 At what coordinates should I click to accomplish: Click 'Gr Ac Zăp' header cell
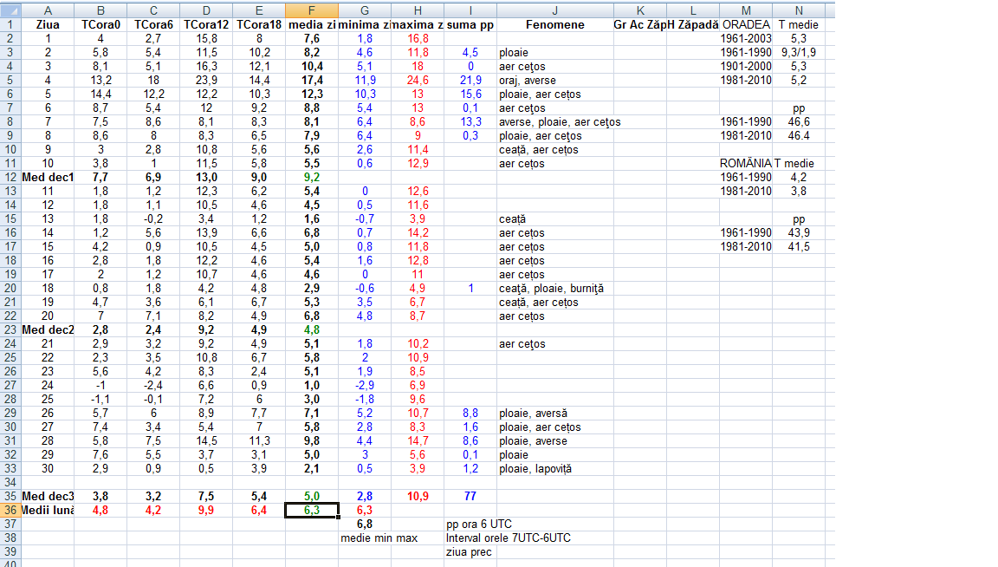tap(640, 25)
